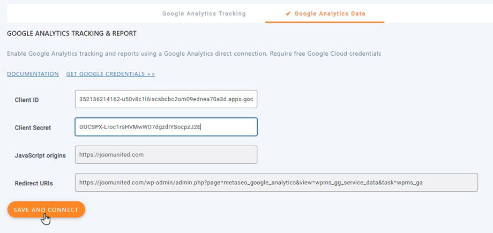Switch to the Google Analytics Tracking tab
Image resolution: width=493 pixels, height=233 pixels.
tap(204, 14)
